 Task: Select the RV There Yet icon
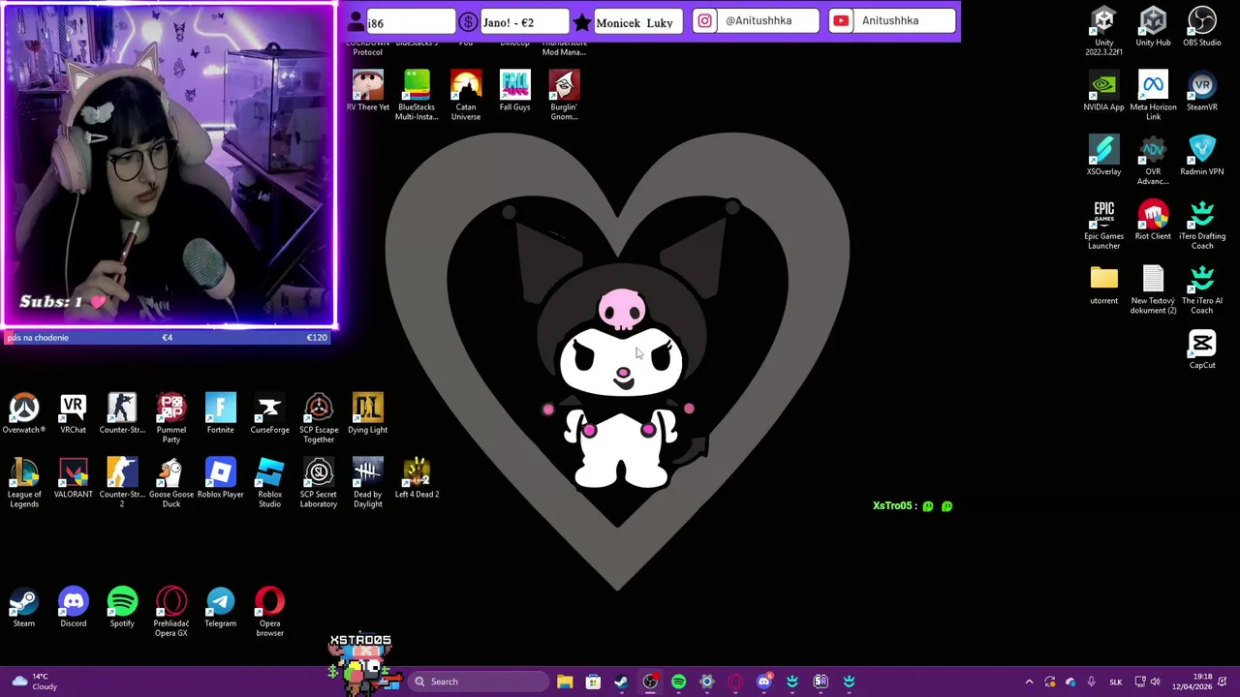(x=367, y=91)
